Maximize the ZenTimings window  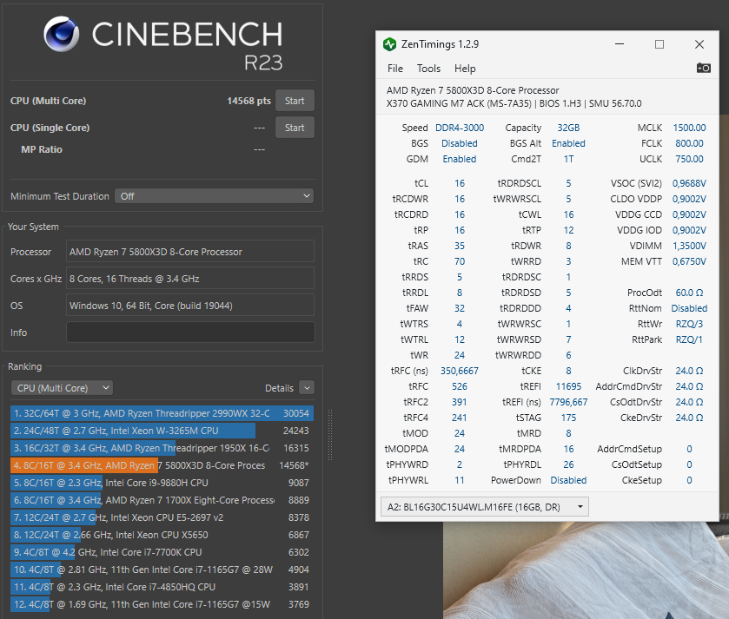[x=659, y=44]
